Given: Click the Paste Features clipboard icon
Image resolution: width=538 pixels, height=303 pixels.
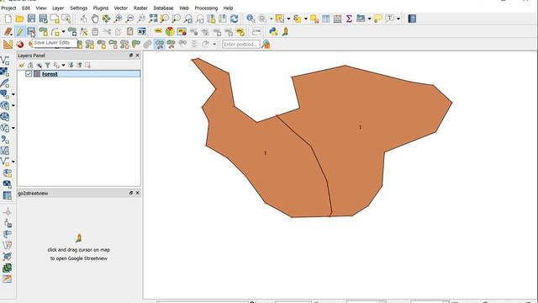Looking at the screenshot, I should 129,32.
